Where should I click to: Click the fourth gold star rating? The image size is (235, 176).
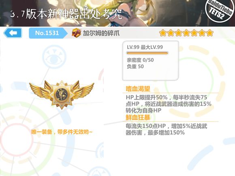tap(186, 33)
